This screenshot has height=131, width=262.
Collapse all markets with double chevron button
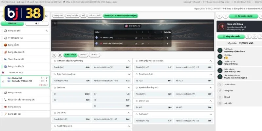tap(60, 55)
